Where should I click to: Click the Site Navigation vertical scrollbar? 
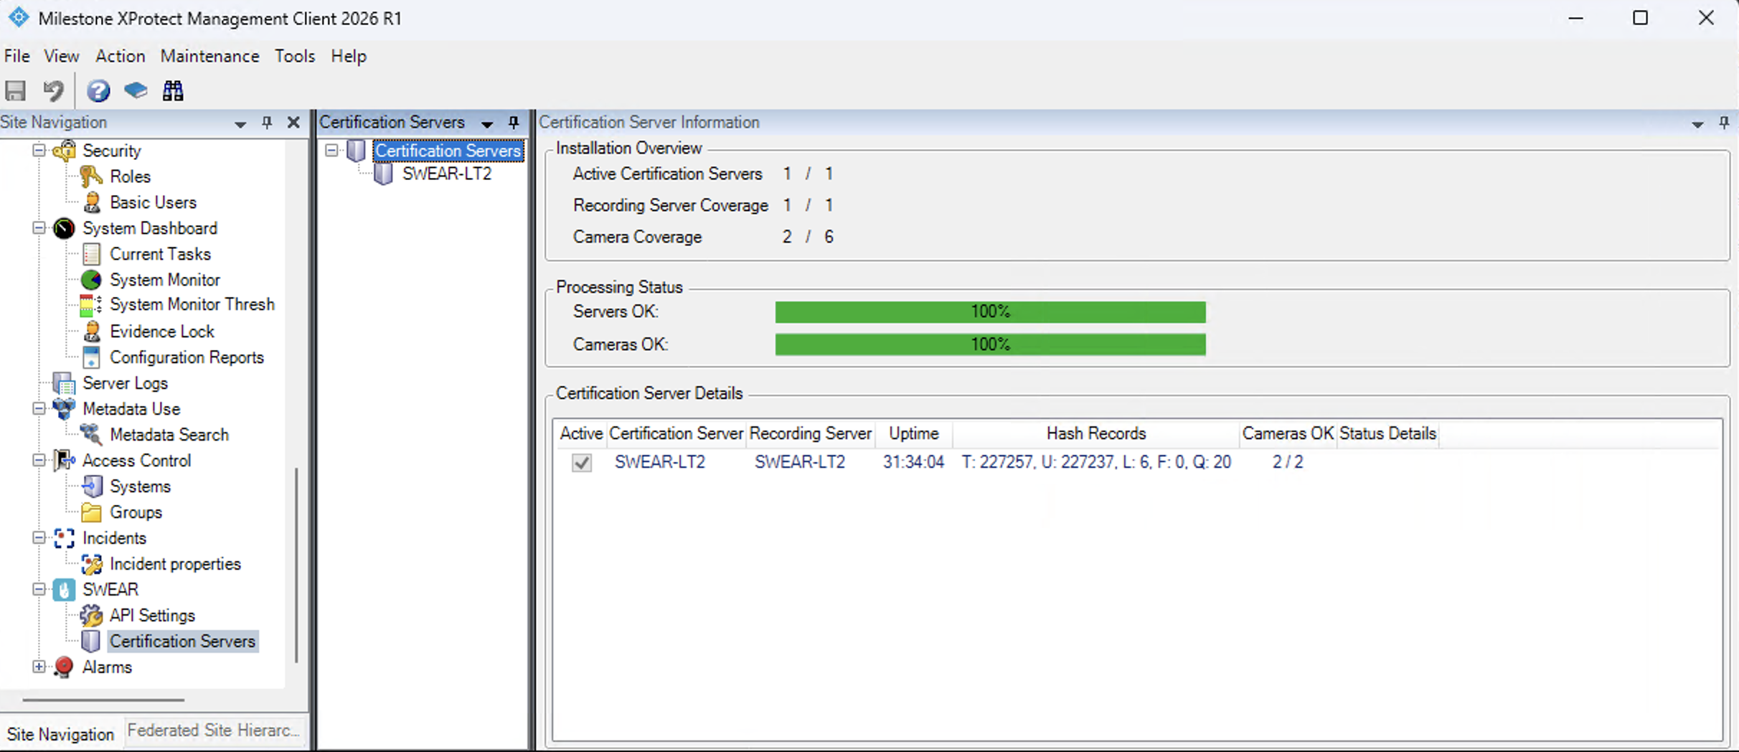coord(296,565)
